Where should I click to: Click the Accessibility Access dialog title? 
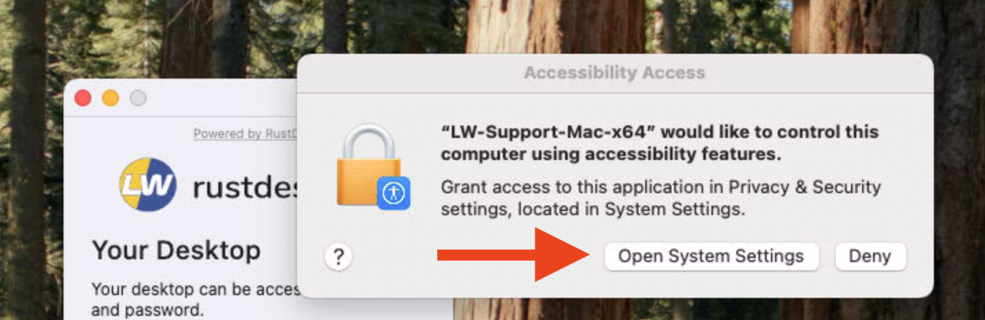(x=614, y=72)
